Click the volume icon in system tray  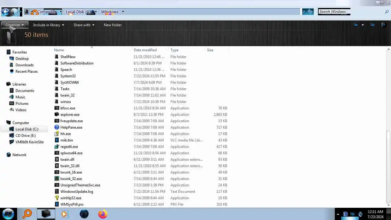pos(360,214)
